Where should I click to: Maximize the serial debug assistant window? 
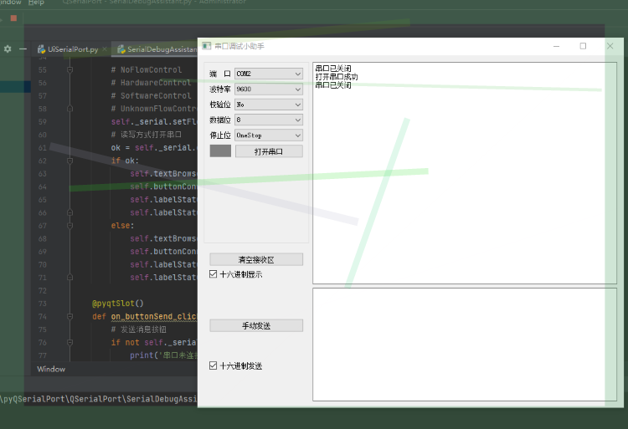(x=583, y=46)
